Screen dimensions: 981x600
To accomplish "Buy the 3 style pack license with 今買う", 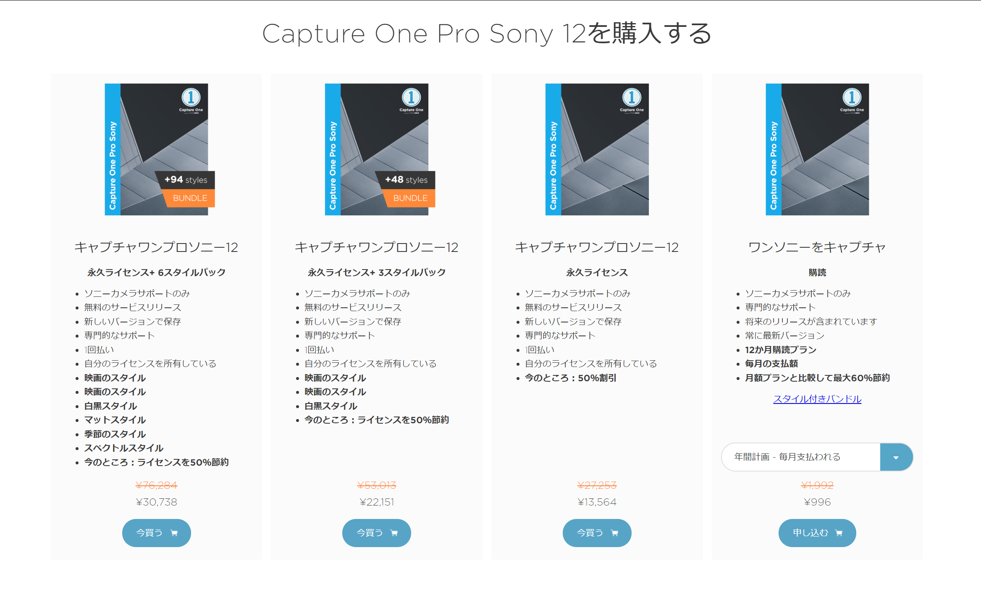I will click(377, 533).
